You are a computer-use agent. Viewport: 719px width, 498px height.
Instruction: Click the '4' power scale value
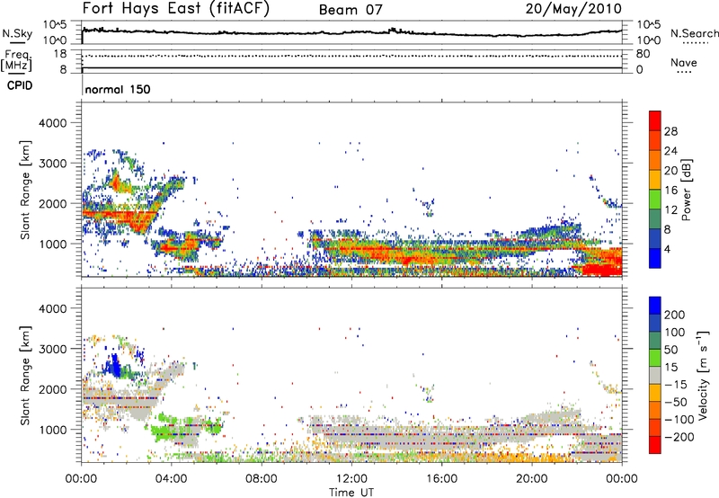667,249
